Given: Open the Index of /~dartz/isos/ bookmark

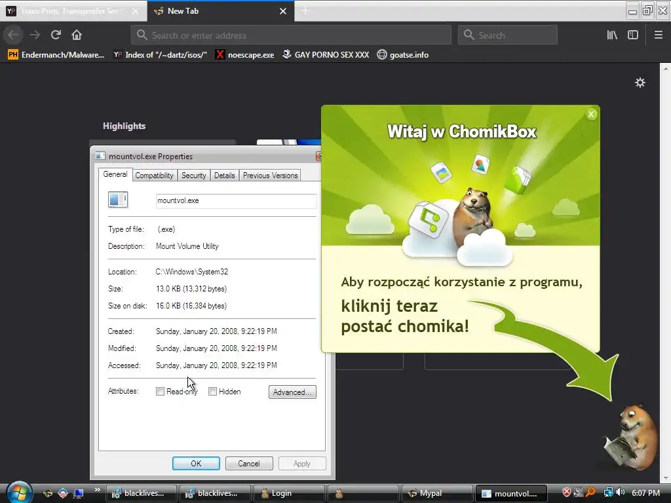Looking at the screenshot, I should 161,55.
